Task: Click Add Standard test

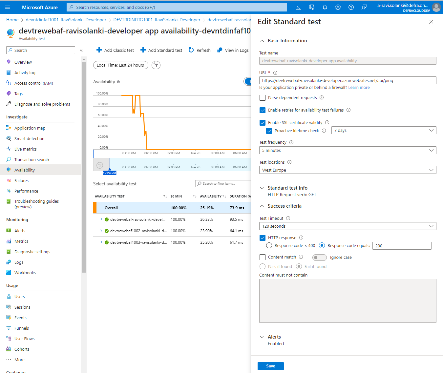Action: [161, 50]
